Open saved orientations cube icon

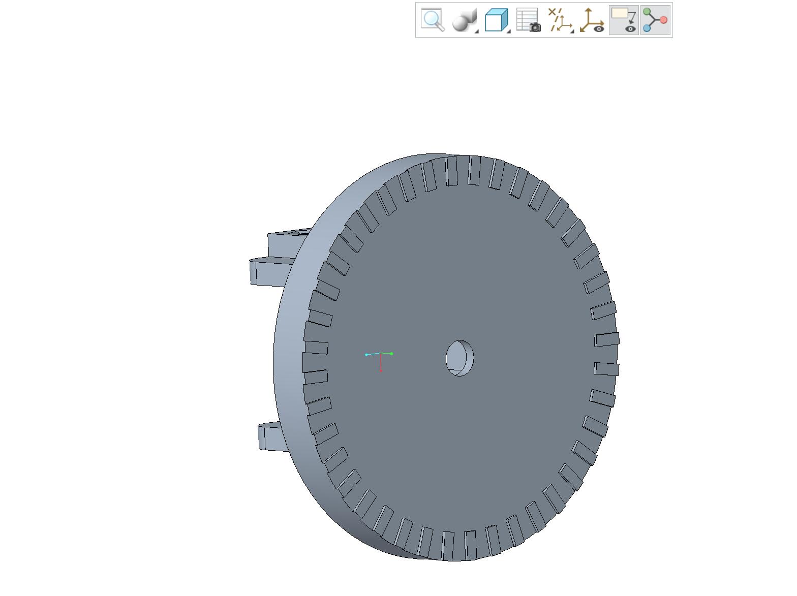click(496, 20)
